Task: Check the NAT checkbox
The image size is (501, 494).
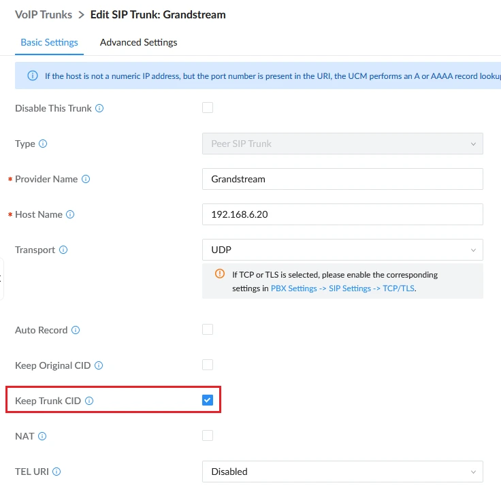Action: (208, 435)
